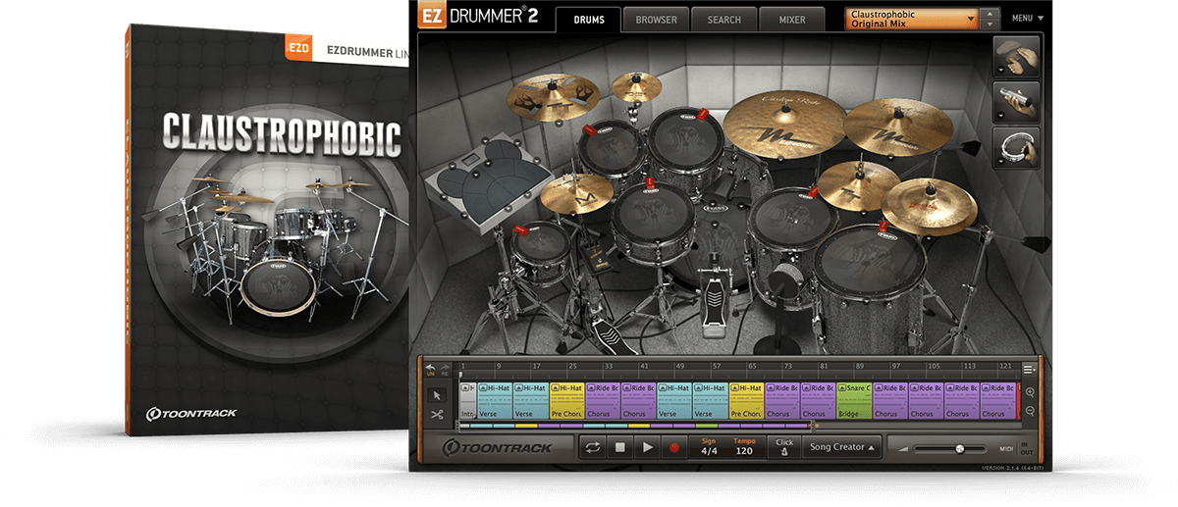Trigger the hand claps percussion icon
This screenshot has height=507, width=1178.
click(1017, 55)
